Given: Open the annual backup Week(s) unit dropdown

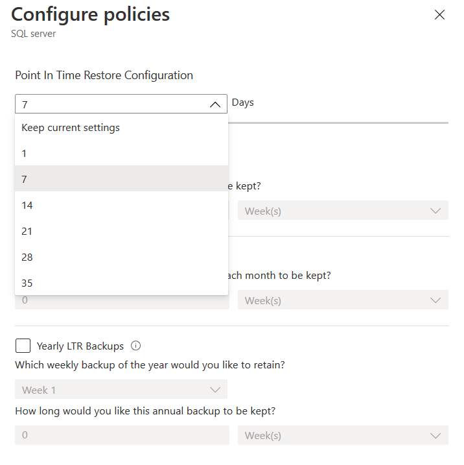Looking at the screenshot, I should pos(343,435).
